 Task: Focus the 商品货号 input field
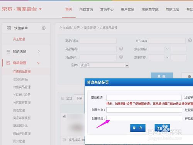(98, 57)
